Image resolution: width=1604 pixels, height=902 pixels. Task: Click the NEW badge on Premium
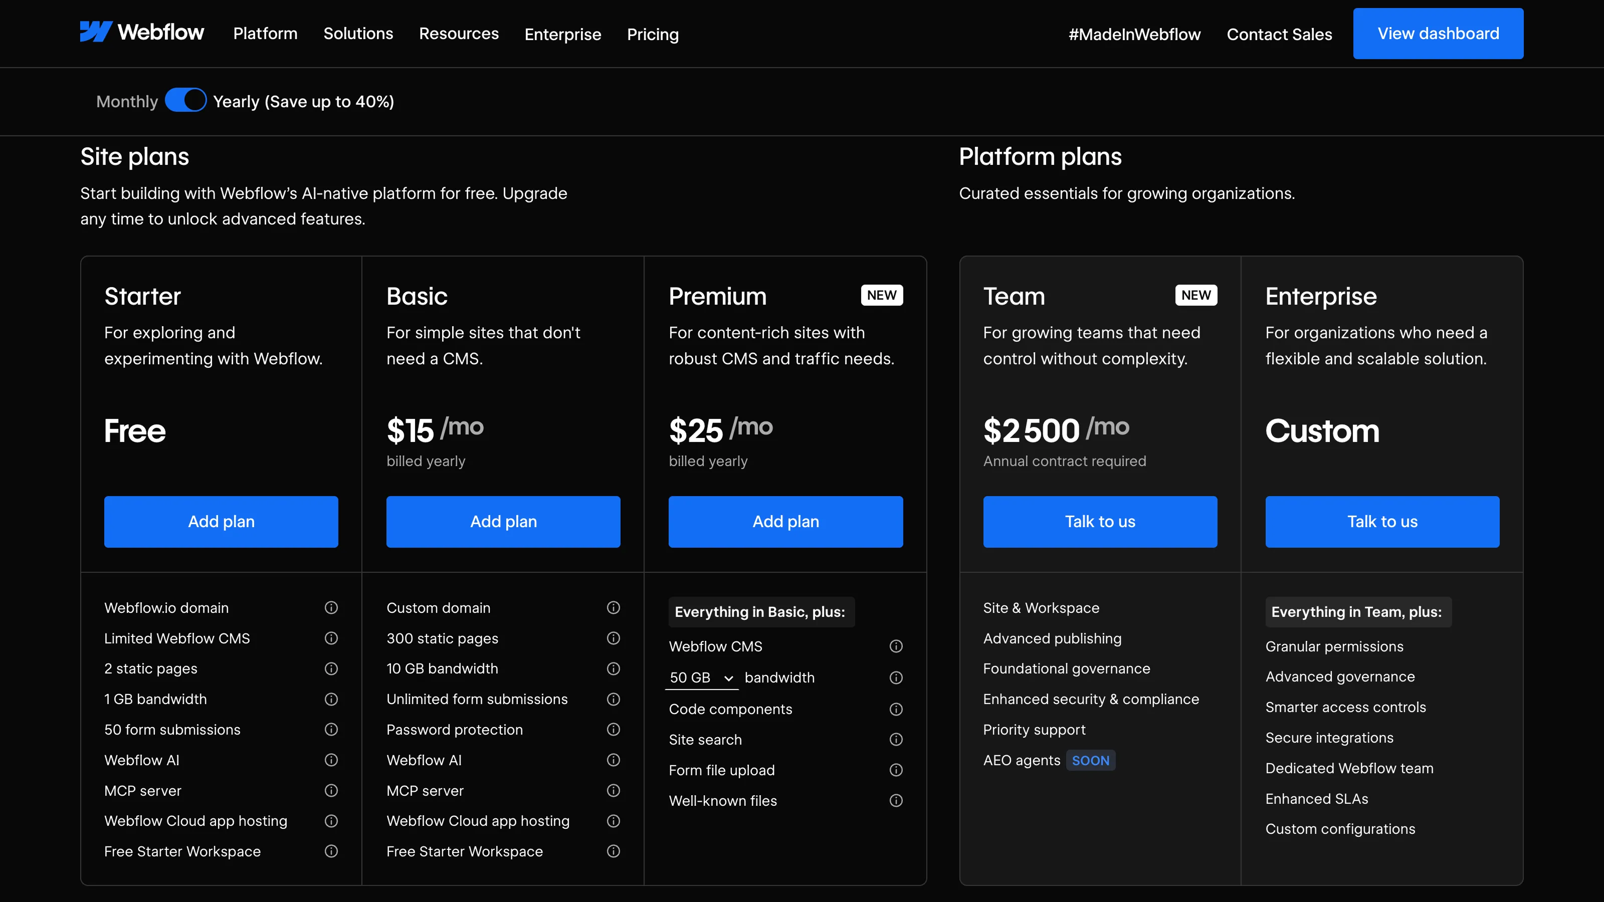(882, 295)
